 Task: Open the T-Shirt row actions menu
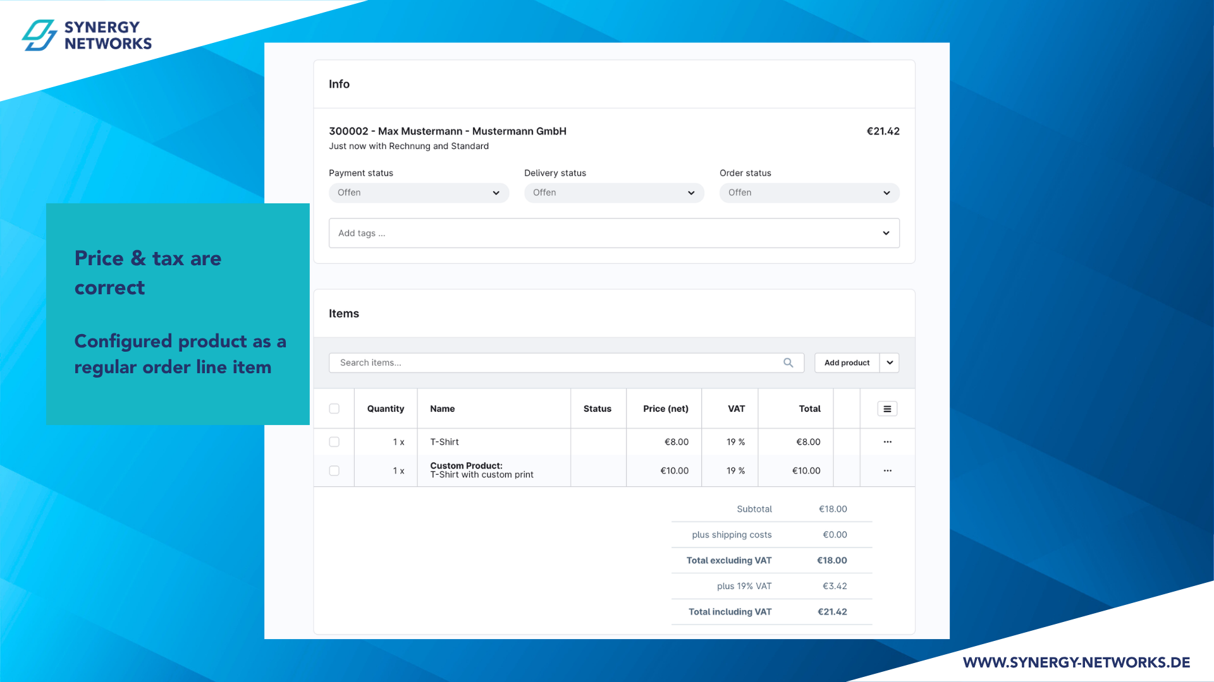[888, 442]
